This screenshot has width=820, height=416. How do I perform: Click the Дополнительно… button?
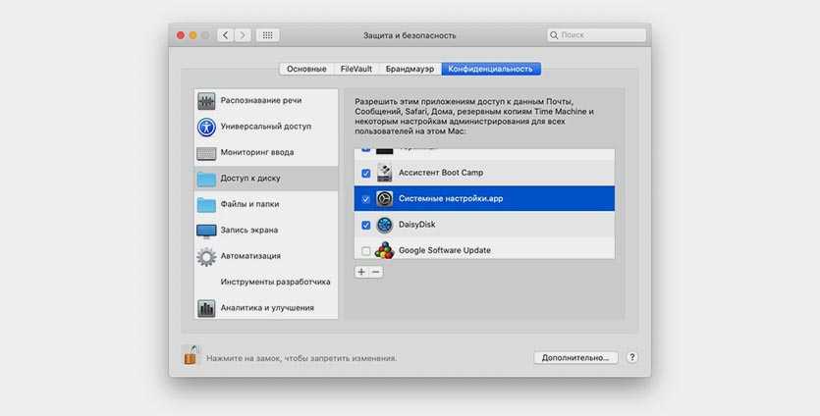pos(576,358)
